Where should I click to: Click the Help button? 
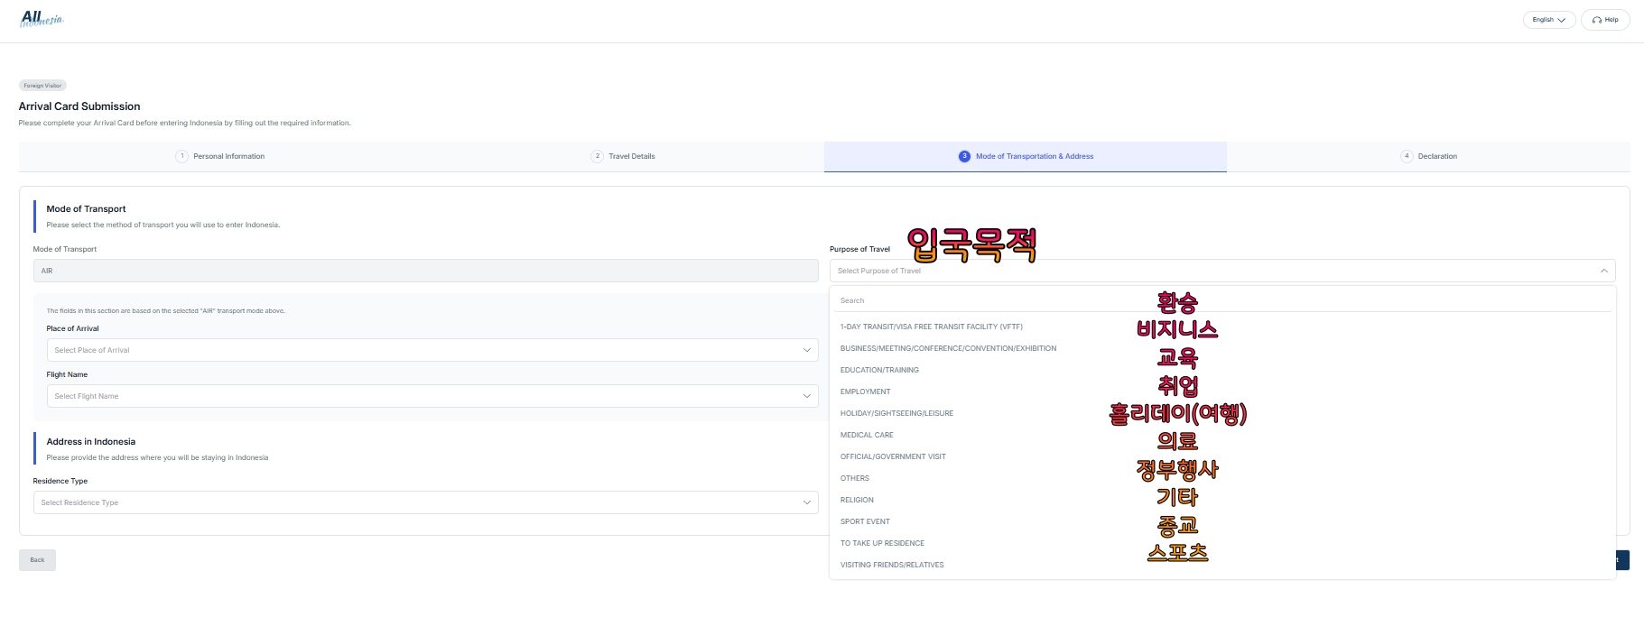pos(1605,20)
